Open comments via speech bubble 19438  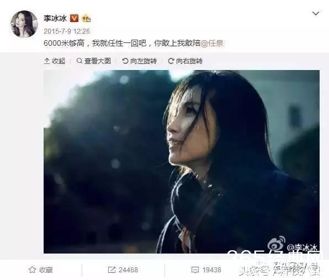tap(195, 270)
